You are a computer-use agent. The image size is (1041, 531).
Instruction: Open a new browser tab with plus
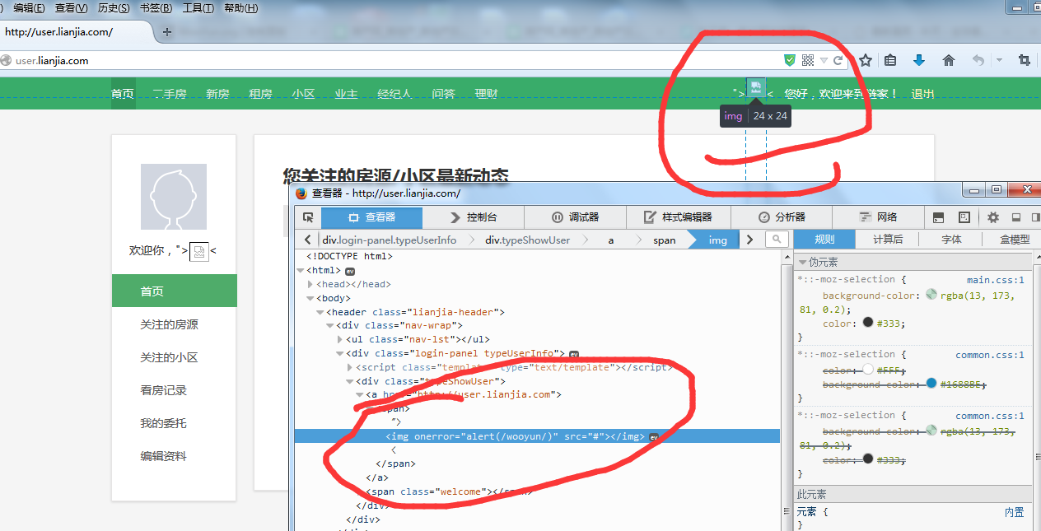pyautogui.click(x=167, y=32)
